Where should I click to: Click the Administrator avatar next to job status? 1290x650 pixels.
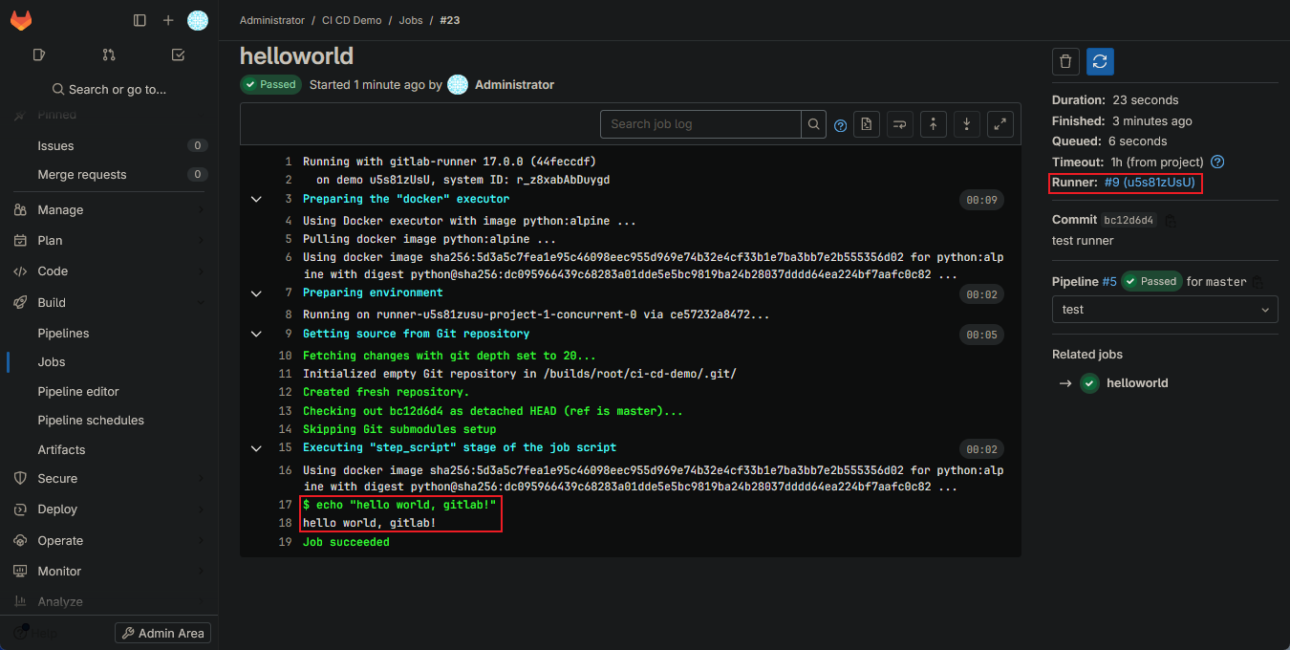point(458,85)
